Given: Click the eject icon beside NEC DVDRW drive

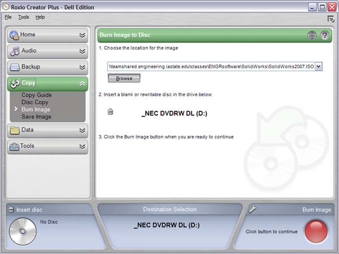Looking at the screenshot, I should pos(110,112).
